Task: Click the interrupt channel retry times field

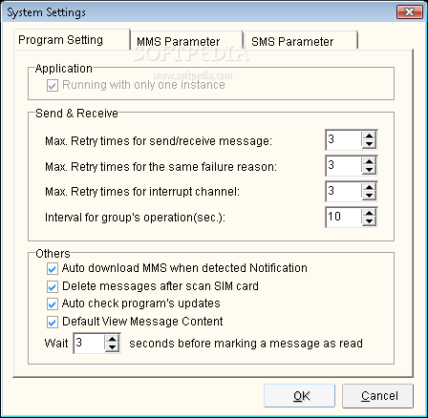Action: tap(344, 192)
